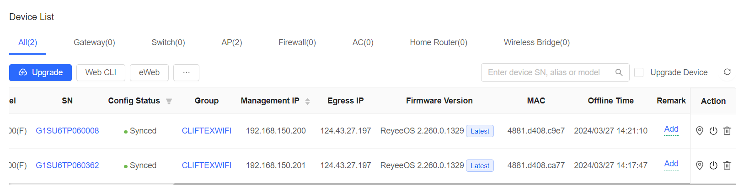Switch to the AP(2) tab
744x185 pixels.
pos(232,42)
